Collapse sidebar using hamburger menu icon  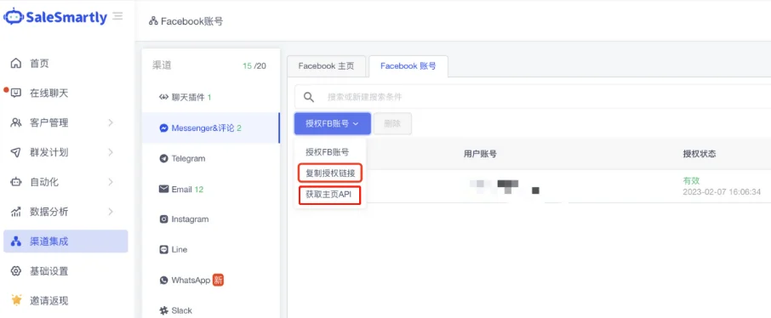click(x=117, y=16)
